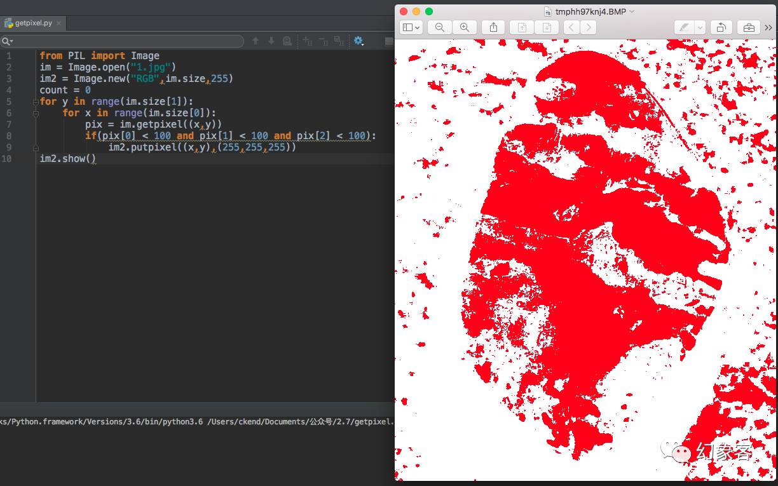The height and width of the screenshot is (486, 778).
Task: Go to the next search occurrence
Action: pyautogui.click(x=271, y=41)
